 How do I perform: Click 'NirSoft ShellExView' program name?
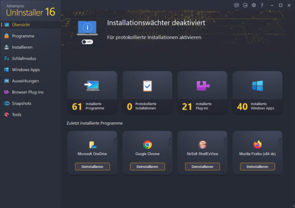point(202,154)
